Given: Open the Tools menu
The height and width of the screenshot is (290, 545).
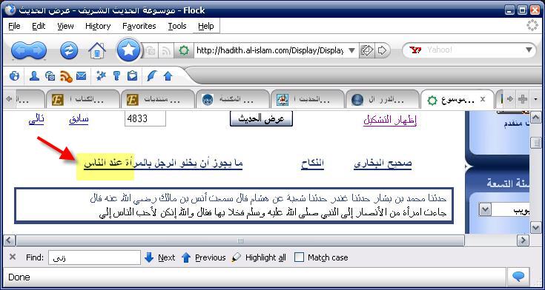Looking at the screenshot, I should point(177,26).
